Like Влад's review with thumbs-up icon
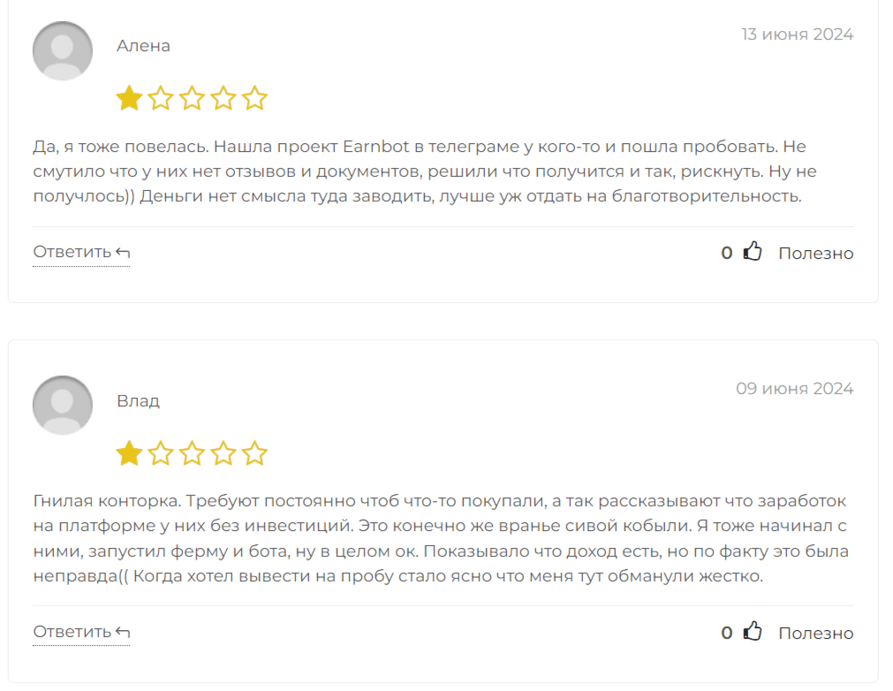 click(x=753, y=631)
